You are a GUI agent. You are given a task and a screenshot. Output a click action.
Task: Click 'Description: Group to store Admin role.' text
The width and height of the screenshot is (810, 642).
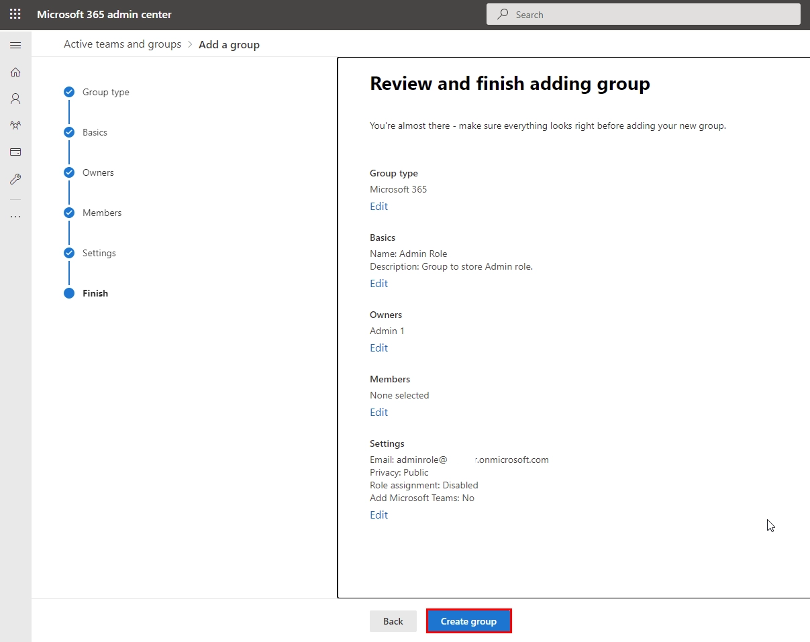[x=451, y=266]
